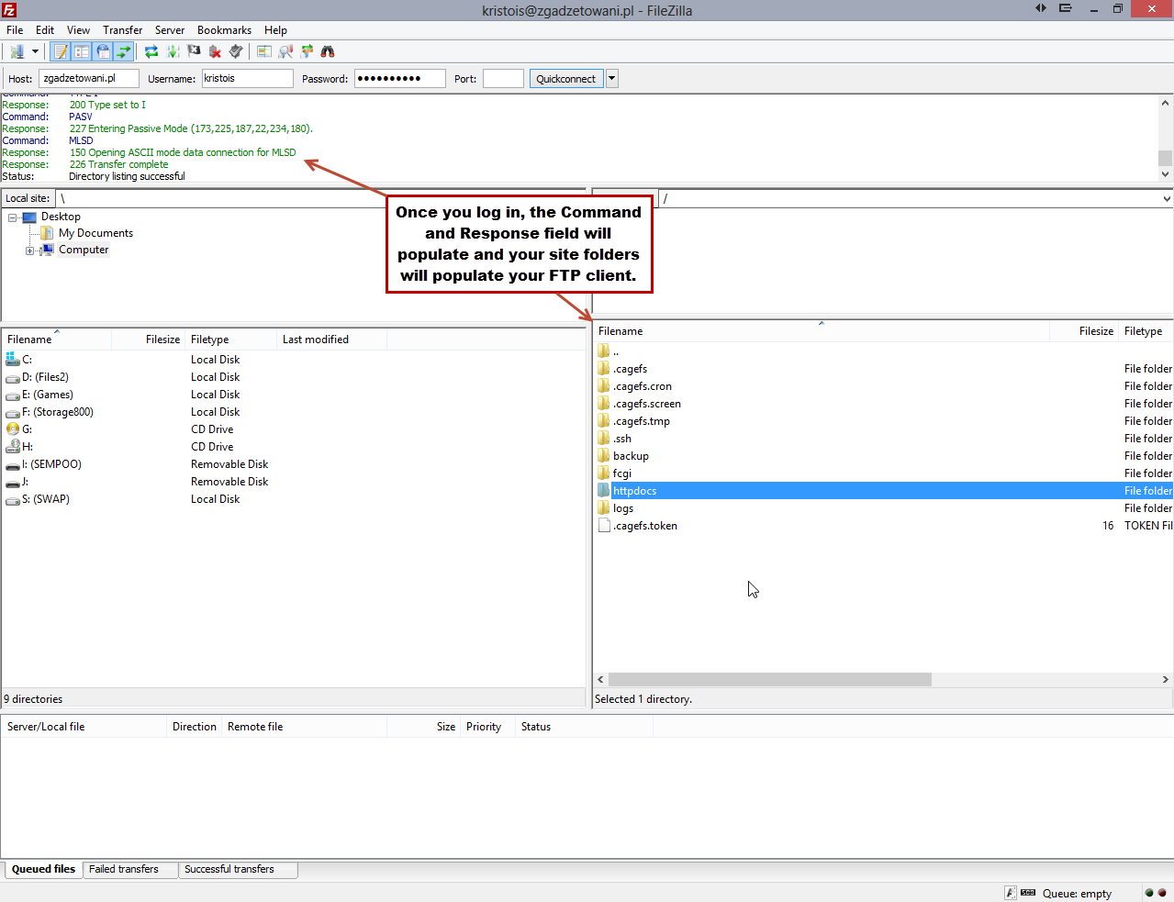
Task: Open the Transfer menu
Action: 122,30
